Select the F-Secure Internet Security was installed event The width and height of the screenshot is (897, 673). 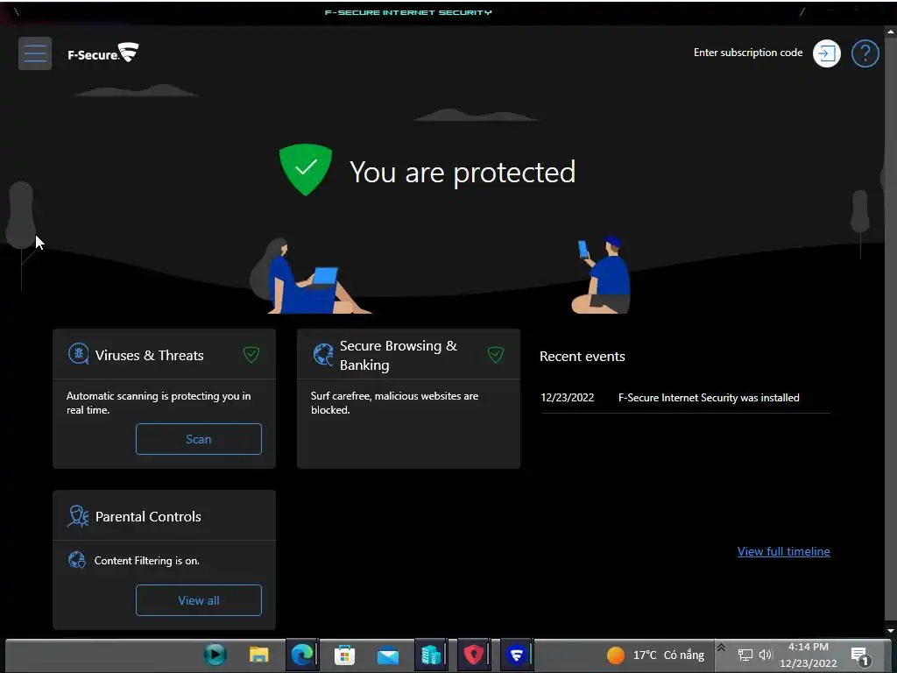(x=709, y=398)
